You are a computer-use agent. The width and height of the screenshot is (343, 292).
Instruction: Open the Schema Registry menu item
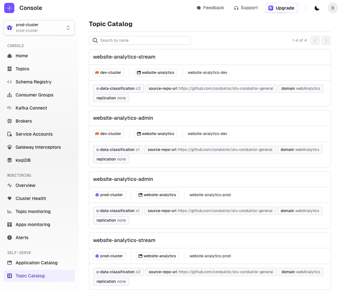tap(39, 82)
